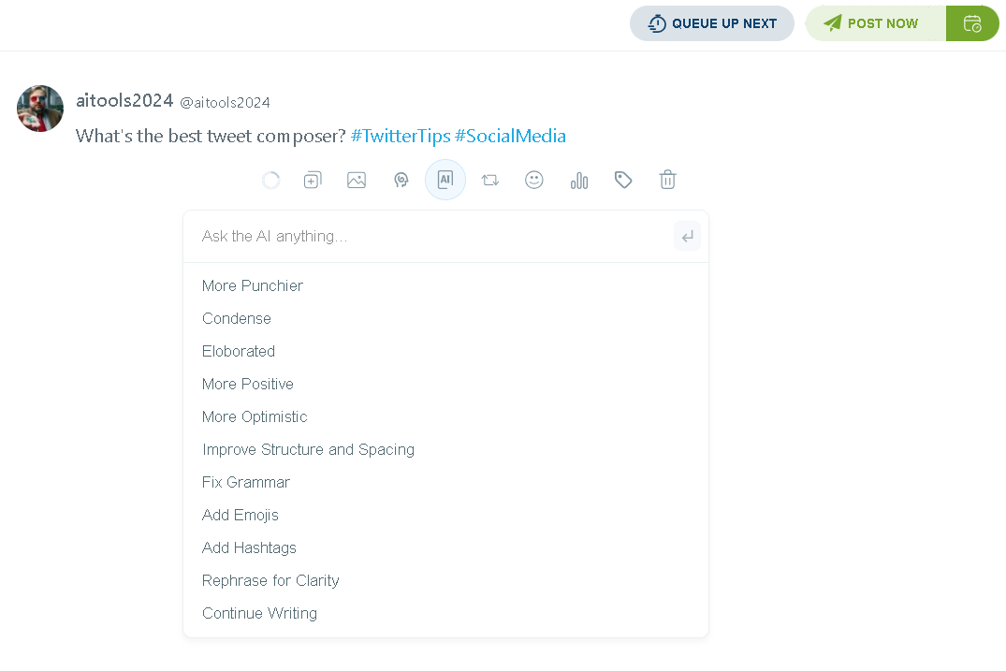Click the recurring repost icon
This screenshot has height=671, width=1006.
[x=489, y=180]
